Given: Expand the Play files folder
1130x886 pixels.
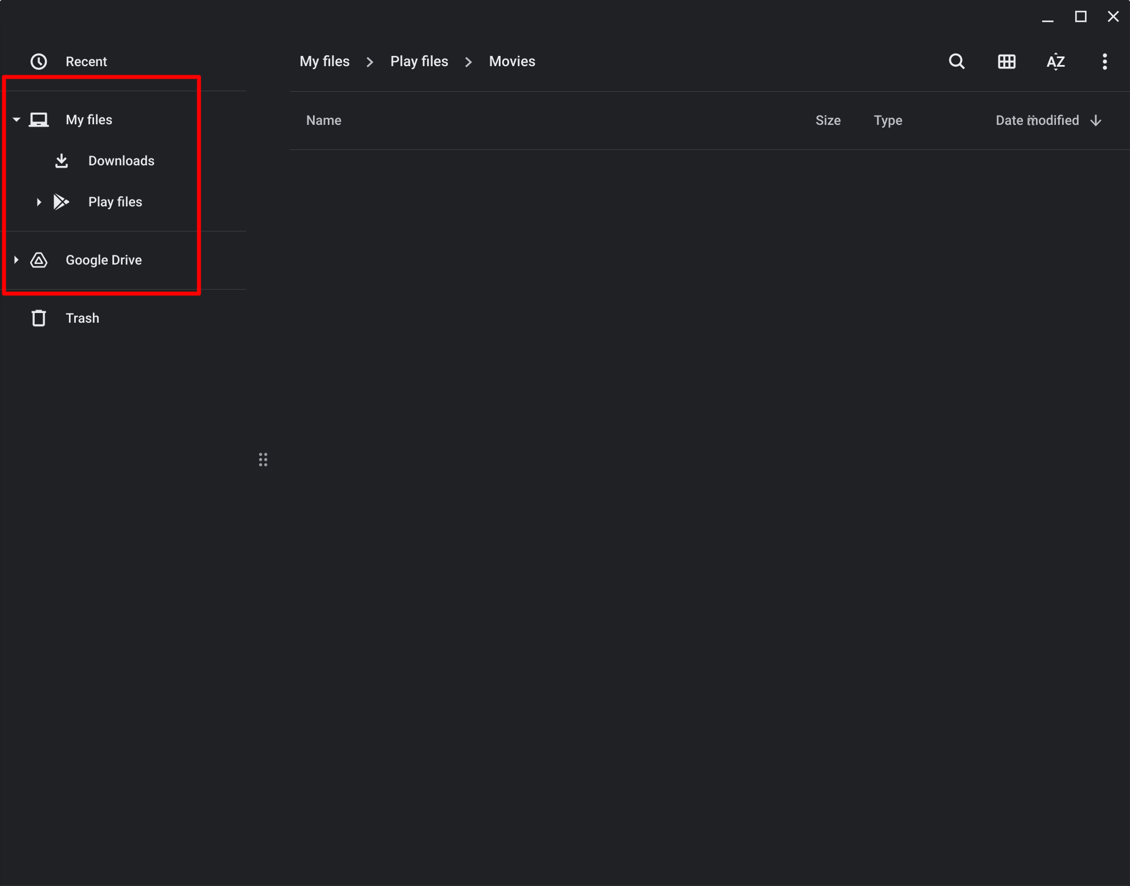Looking at the screenshot, I should (x=39, y=202).
